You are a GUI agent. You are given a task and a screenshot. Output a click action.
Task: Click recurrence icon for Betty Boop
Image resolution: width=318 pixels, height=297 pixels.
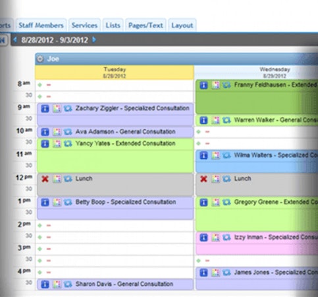pos(68,202)
